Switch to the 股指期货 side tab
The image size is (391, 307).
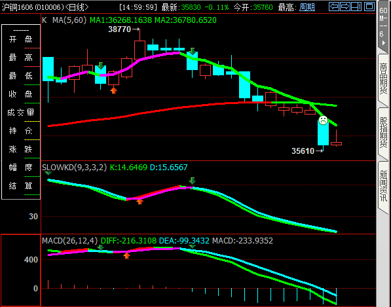pos(383,132)
